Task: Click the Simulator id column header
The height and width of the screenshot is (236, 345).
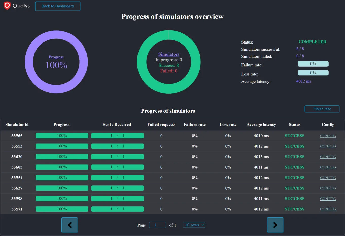Action: coord(17,124)
